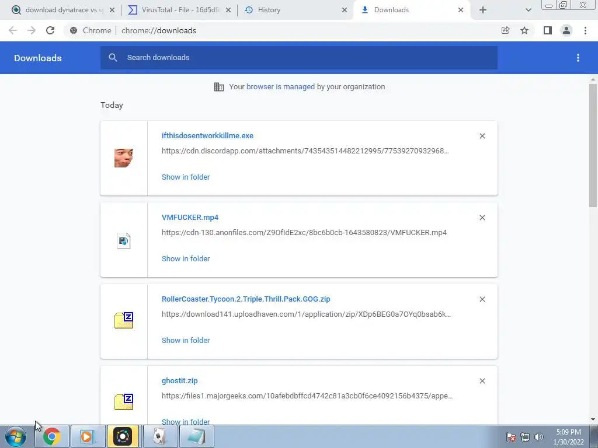Click the forward navigation arrow

click(x=32, y=30)
